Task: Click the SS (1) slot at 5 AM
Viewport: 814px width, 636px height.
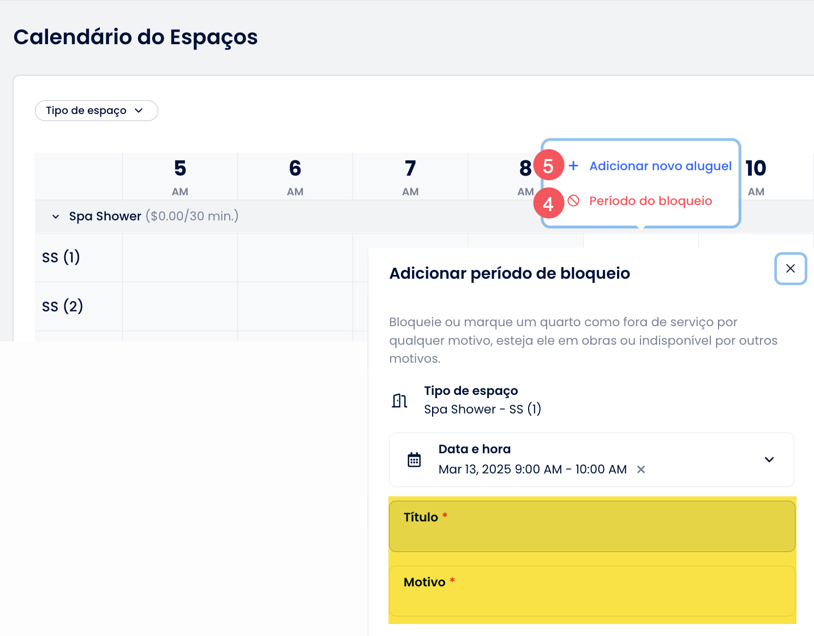Action: (x=180, y=257)
